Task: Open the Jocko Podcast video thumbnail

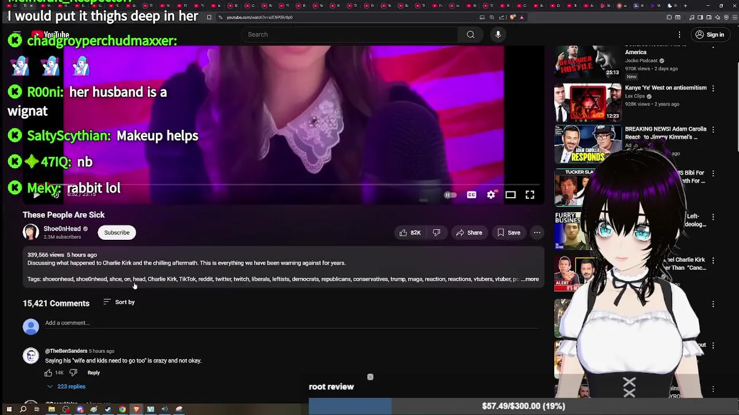Action: point(588,62)
